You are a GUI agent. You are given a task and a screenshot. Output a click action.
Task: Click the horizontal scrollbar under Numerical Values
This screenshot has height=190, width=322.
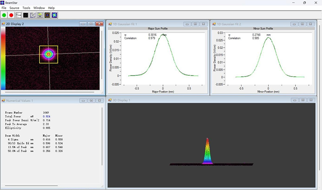coord(31,186)
